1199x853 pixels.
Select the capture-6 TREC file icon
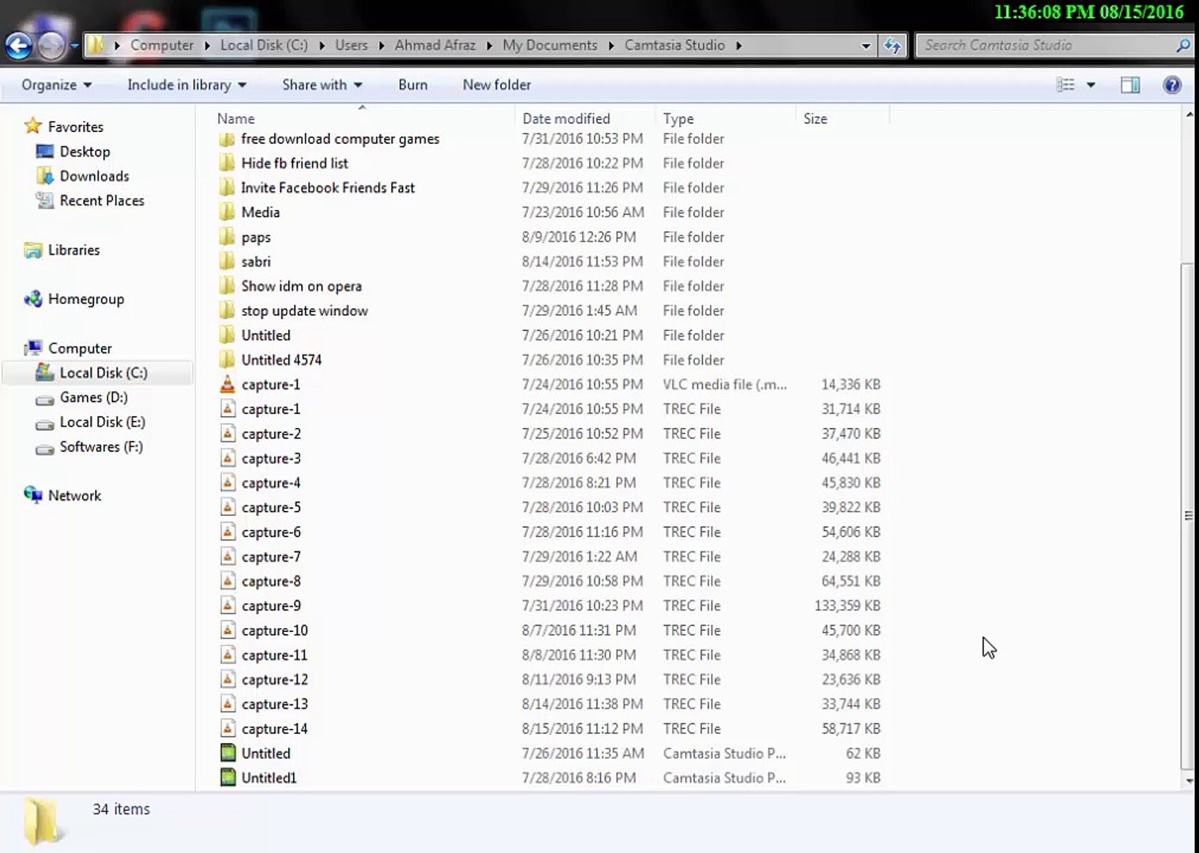tap(227, 532)
